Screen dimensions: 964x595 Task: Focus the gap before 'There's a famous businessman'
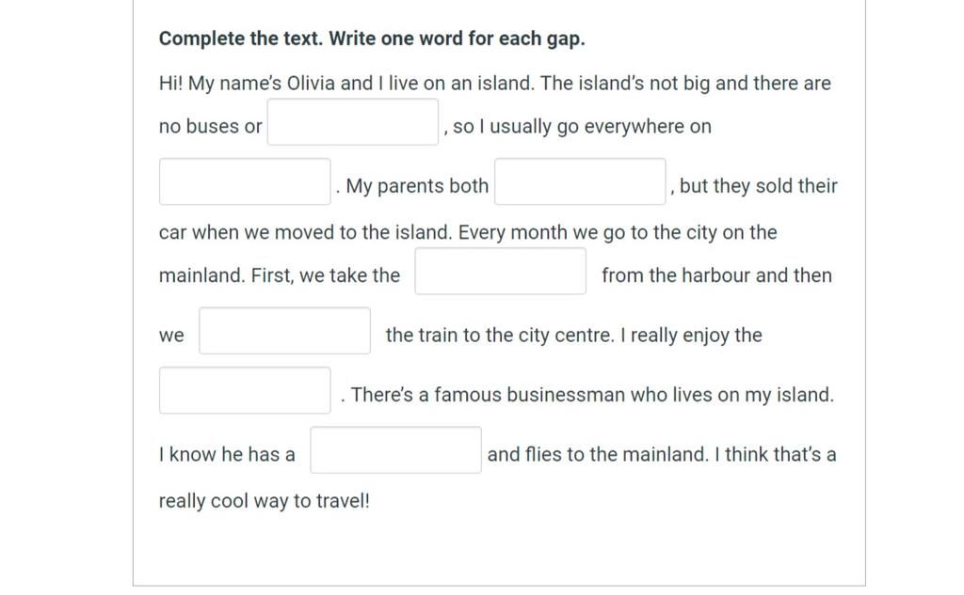tap(245, 390)
